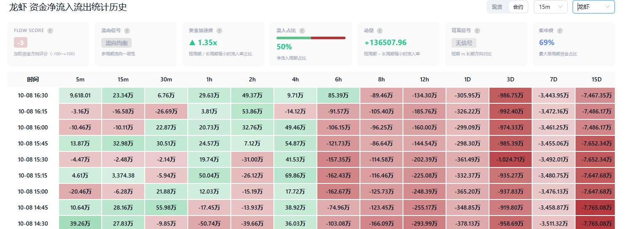Viewport: 638px width, 229px height.
Task: Click the 69% concentration value
Action: (547, 43)
